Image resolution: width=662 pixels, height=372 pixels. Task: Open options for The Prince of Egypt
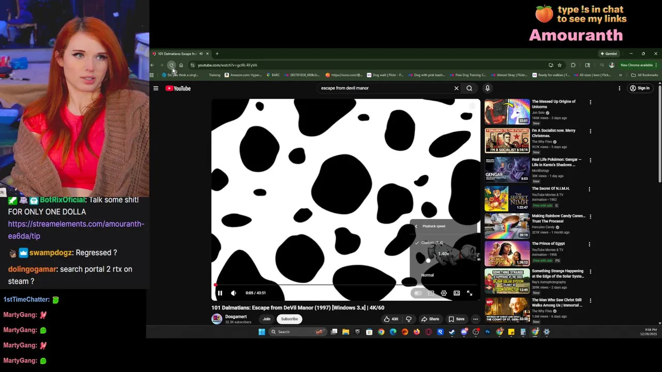[x=589, y=244]
